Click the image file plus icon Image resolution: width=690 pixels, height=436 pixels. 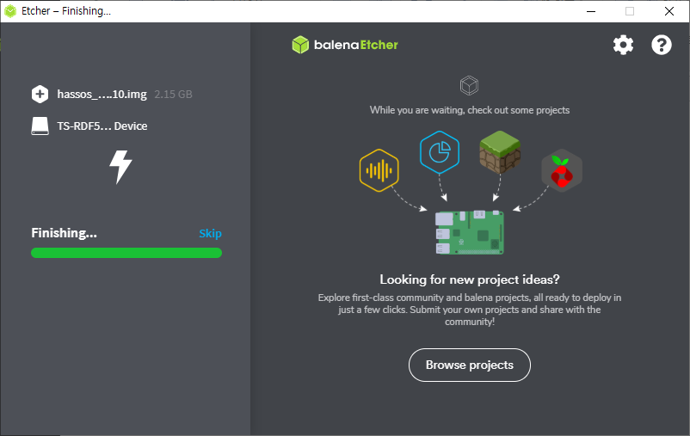(x=40, y=94)
